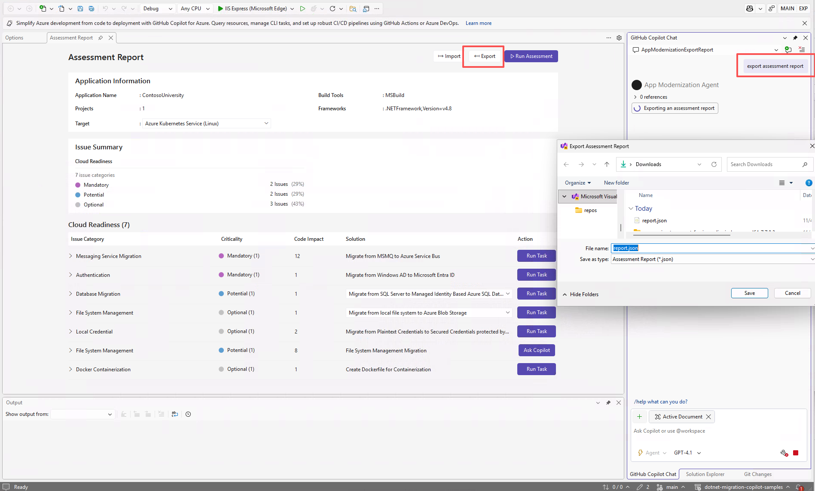This screenshot has height=491, width=815.
Task: Click the Output timestamp clock icon
Action: (x=188, y=414)
